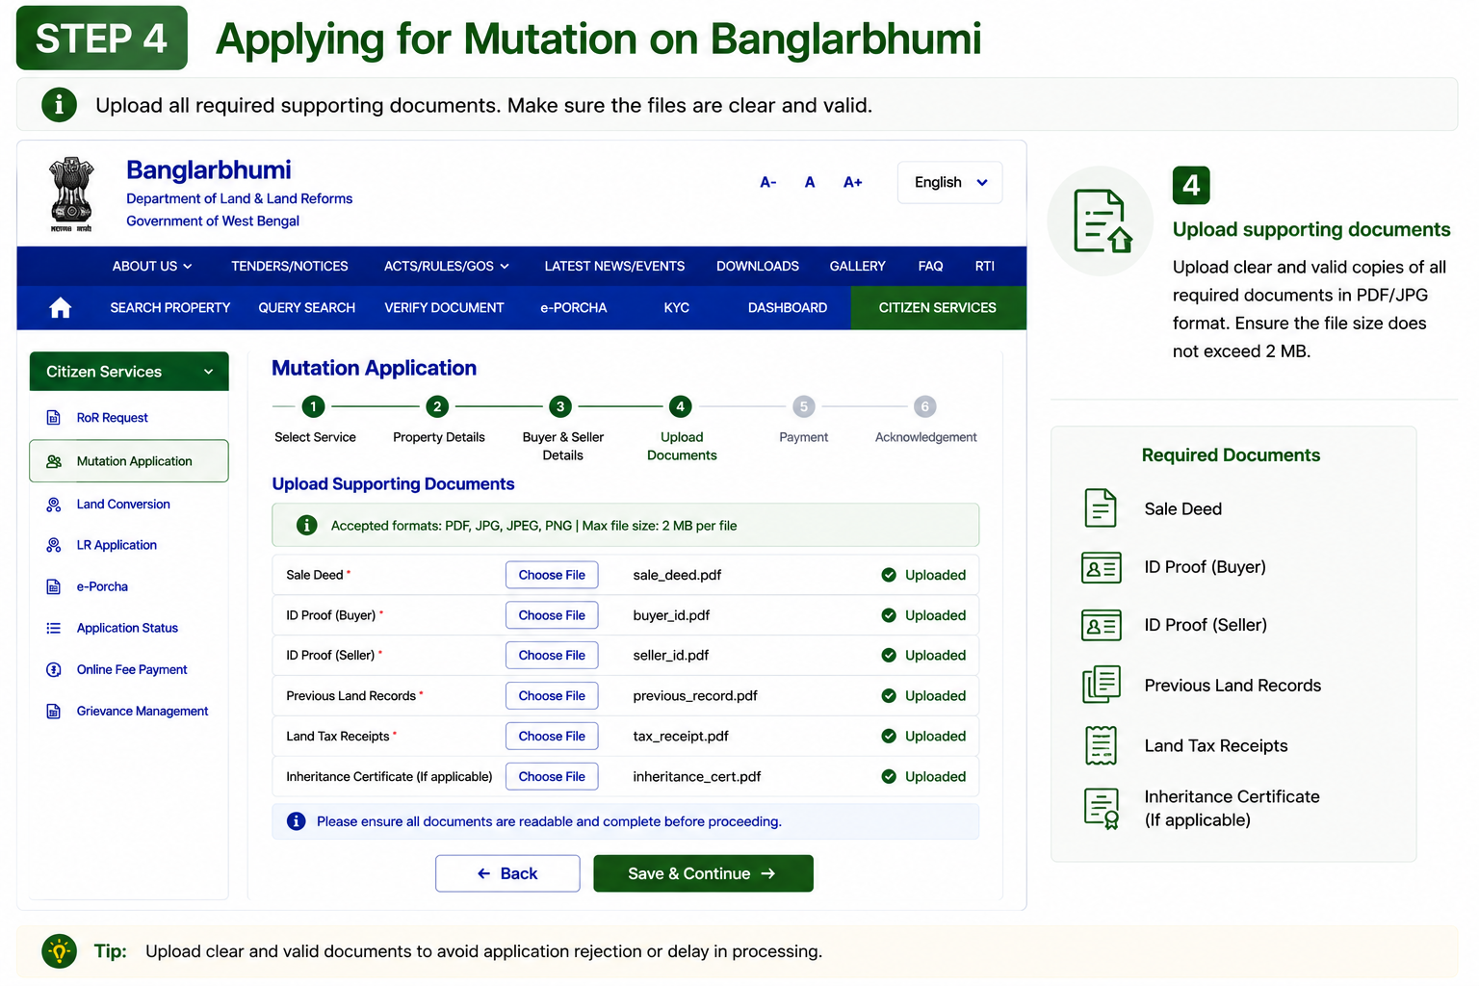Click Mutation Application people icon in sidebar
1479x986 pixels.
click(54, 461)
